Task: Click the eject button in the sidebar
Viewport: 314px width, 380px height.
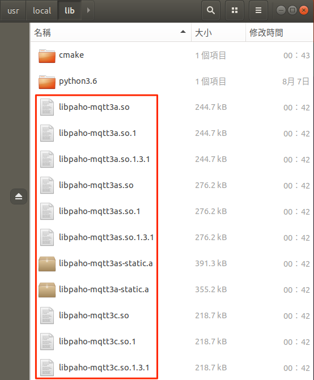Action: pos(19,197)
